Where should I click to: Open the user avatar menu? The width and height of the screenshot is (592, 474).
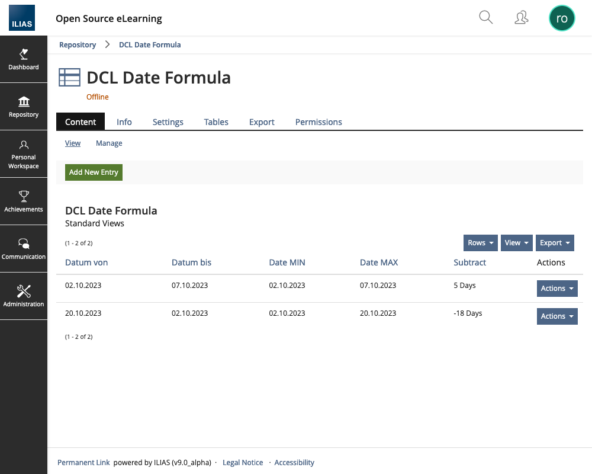561,18
